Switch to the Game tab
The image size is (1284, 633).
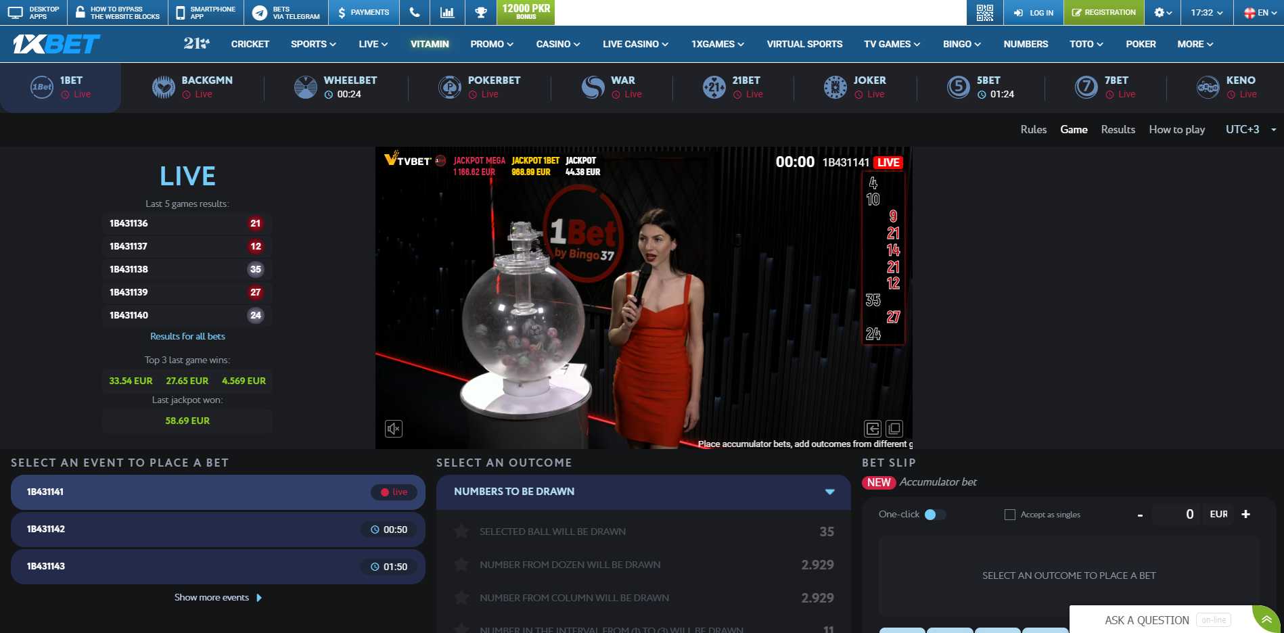tap(1074, 129)
